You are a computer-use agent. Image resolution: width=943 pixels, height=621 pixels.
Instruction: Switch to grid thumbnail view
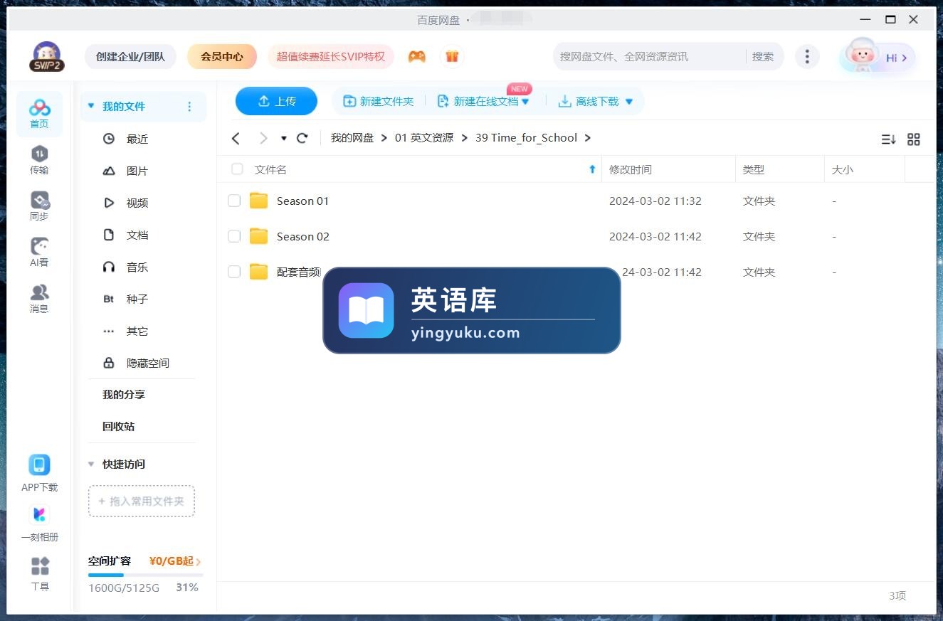914,139
